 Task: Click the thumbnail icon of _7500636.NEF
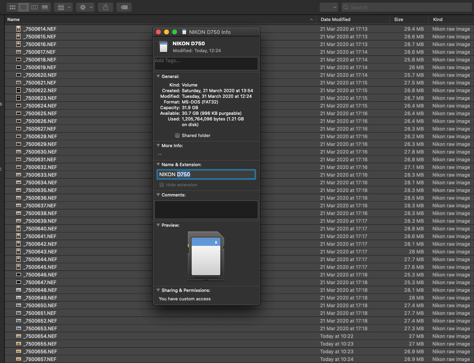(19, 198)
